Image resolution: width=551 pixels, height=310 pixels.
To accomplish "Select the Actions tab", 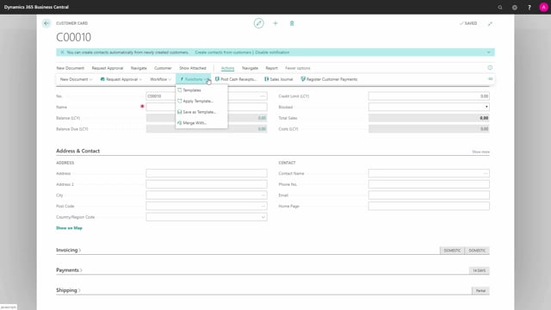I will click(x=227, y=68).
